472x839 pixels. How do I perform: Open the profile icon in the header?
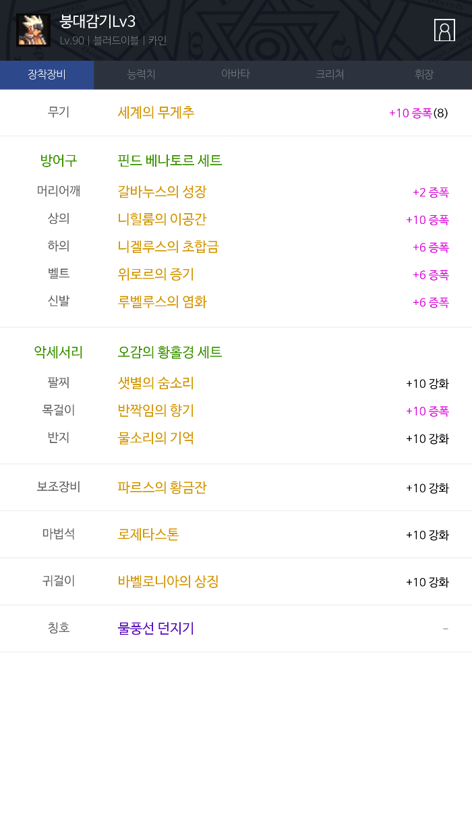tap(444, 30)
